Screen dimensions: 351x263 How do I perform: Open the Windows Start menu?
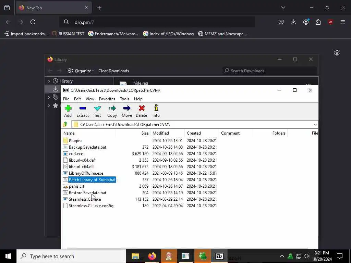(8, 256)
